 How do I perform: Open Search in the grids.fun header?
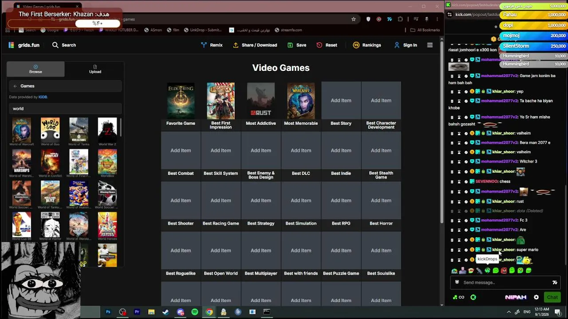64,45
